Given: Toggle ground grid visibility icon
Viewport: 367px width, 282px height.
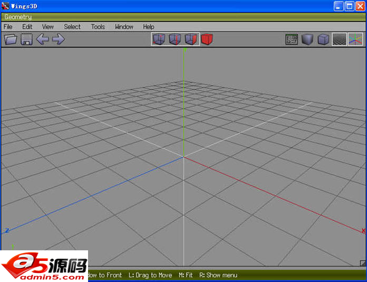Looking at the screenshot, I should 340,39.
